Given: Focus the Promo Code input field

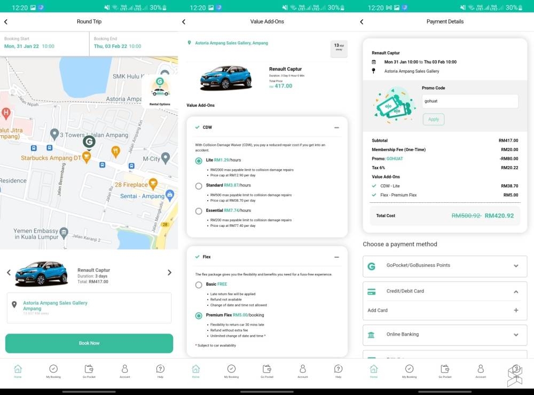Looking at the screenshot, I should (470, 101).
